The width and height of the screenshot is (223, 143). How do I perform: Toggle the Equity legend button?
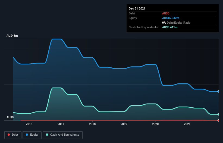tap(32, 135)
